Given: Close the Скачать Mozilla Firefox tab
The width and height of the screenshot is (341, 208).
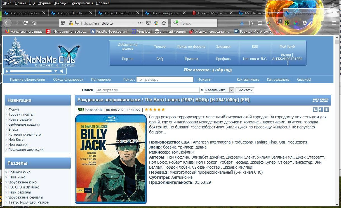Looking at the screenshot, I should coord(231,13).
